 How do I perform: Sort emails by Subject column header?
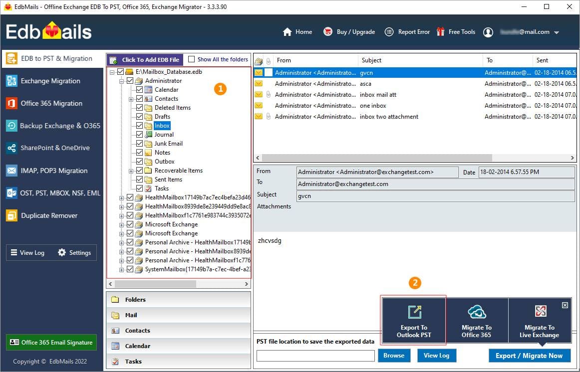tap(420, 60)
